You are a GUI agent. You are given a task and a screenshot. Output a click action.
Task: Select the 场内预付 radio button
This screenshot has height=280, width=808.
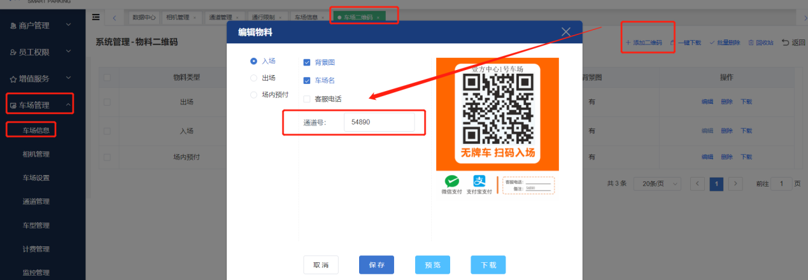[x=254, y=94]
